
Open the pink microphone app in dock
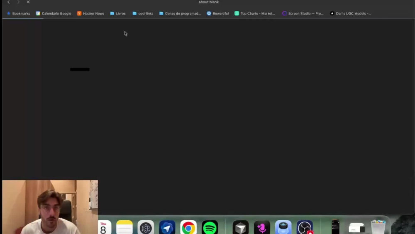point(262,228)
